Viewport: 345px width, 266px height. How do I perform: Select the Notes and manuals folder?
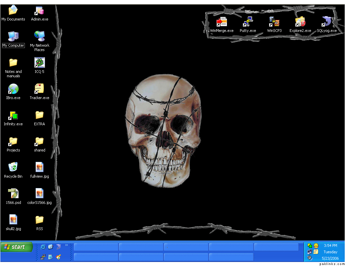(x=13, y=63)
